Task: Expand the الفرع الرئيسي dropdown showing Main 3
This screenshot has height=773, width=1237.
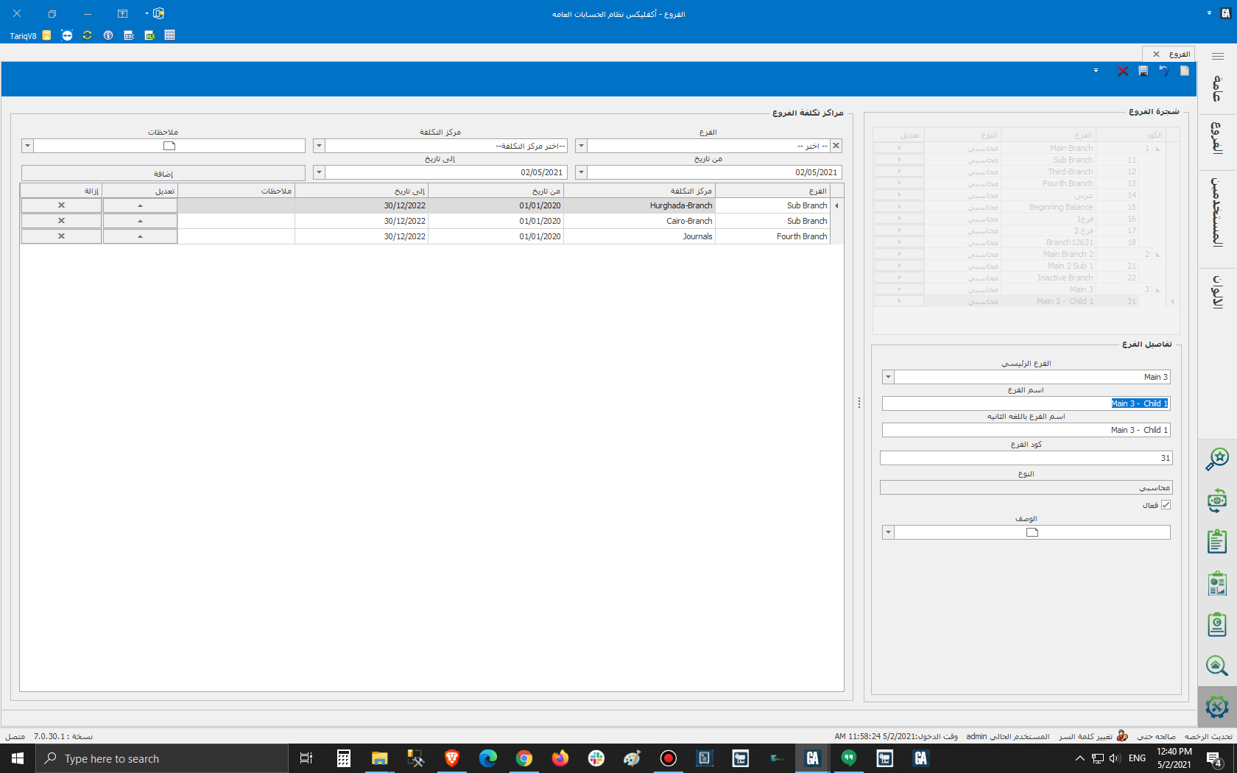Action: tap(888, 377)
